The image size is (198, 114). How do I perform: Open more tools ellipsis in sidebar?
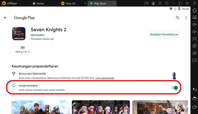pyautogui.click(x=194, y=60)
